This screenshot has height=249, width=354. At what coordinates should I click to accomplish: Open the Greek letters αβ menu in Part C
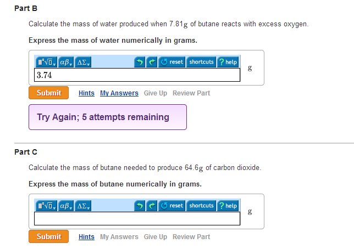coord(66,206)
